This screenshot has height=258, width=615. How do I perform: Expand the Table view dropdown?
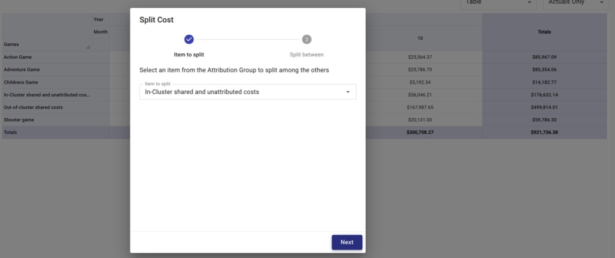click(x=498, y=2)
